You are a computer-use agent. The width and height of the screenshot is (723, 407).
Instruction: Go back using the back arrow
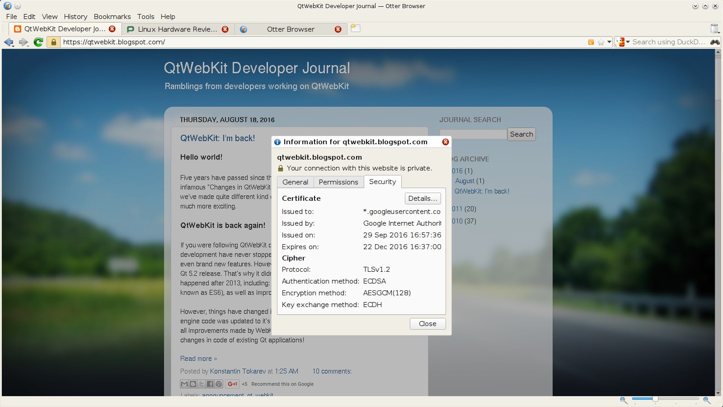(8, 42)
